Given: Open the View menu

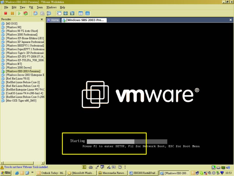Looking at the screenshot, I should coord(23,7).
